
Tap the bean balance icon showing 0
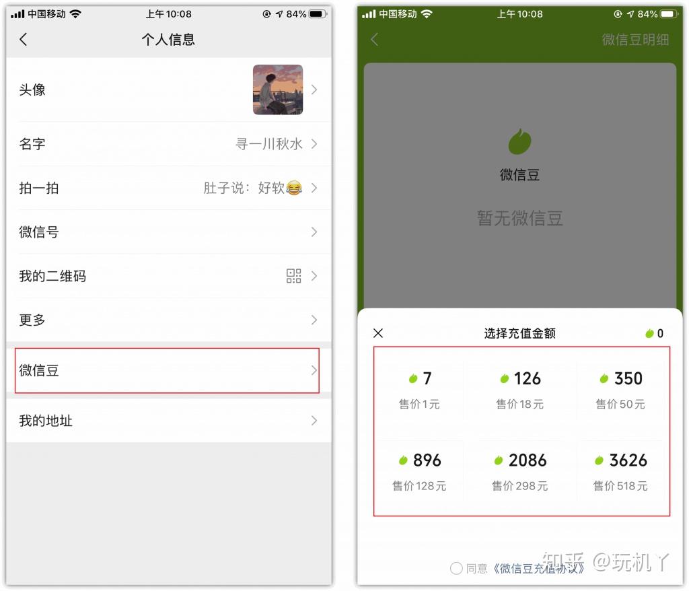click(x=649, y=334)
